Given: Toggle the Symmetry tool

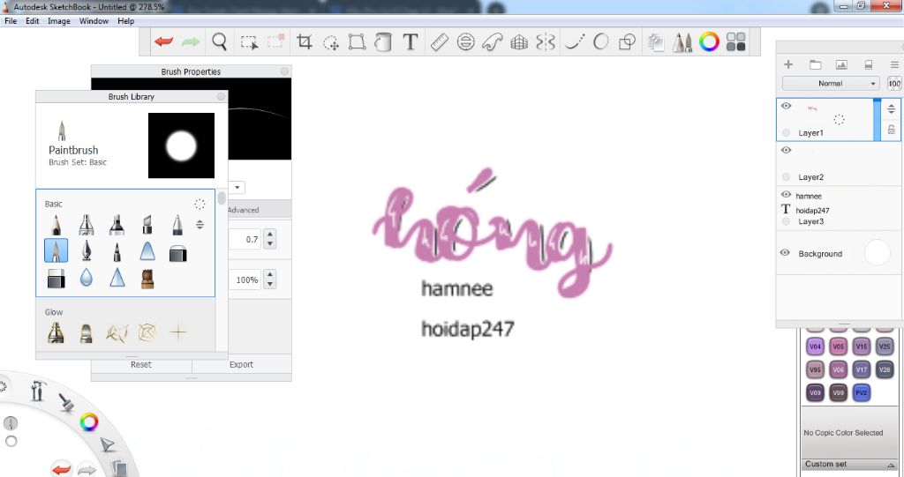Looking at the screenshot, I should (x=545, y=41).
